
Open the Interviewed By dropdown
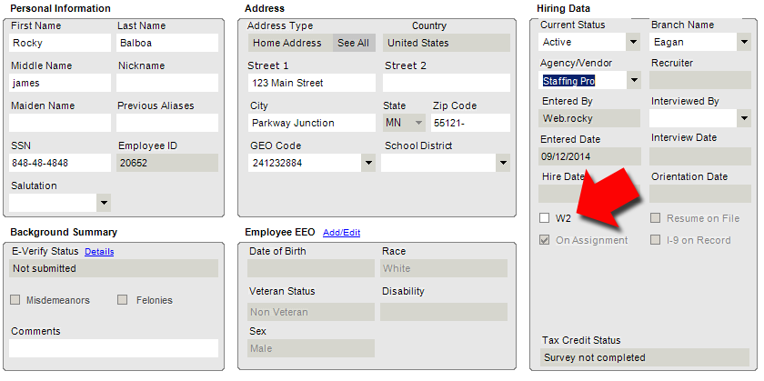(x=744, y=118)
